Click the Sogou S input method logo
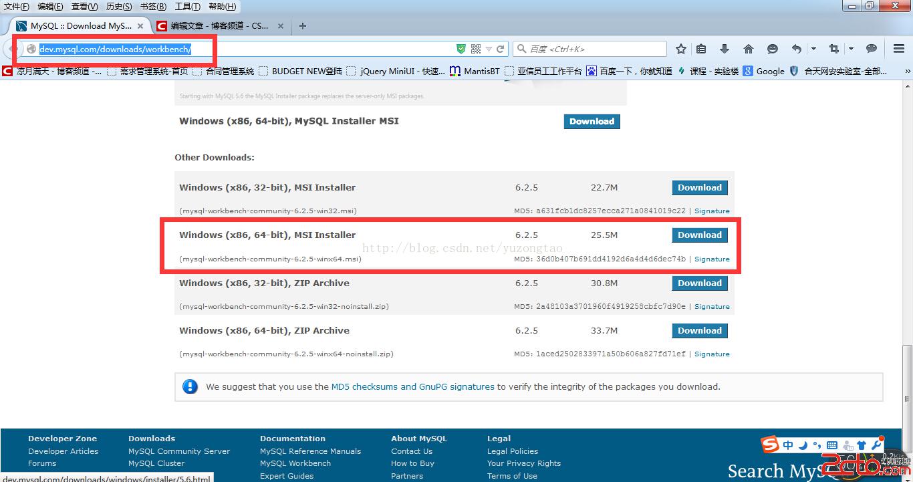 pyautogui.click(x=771, y=445)
